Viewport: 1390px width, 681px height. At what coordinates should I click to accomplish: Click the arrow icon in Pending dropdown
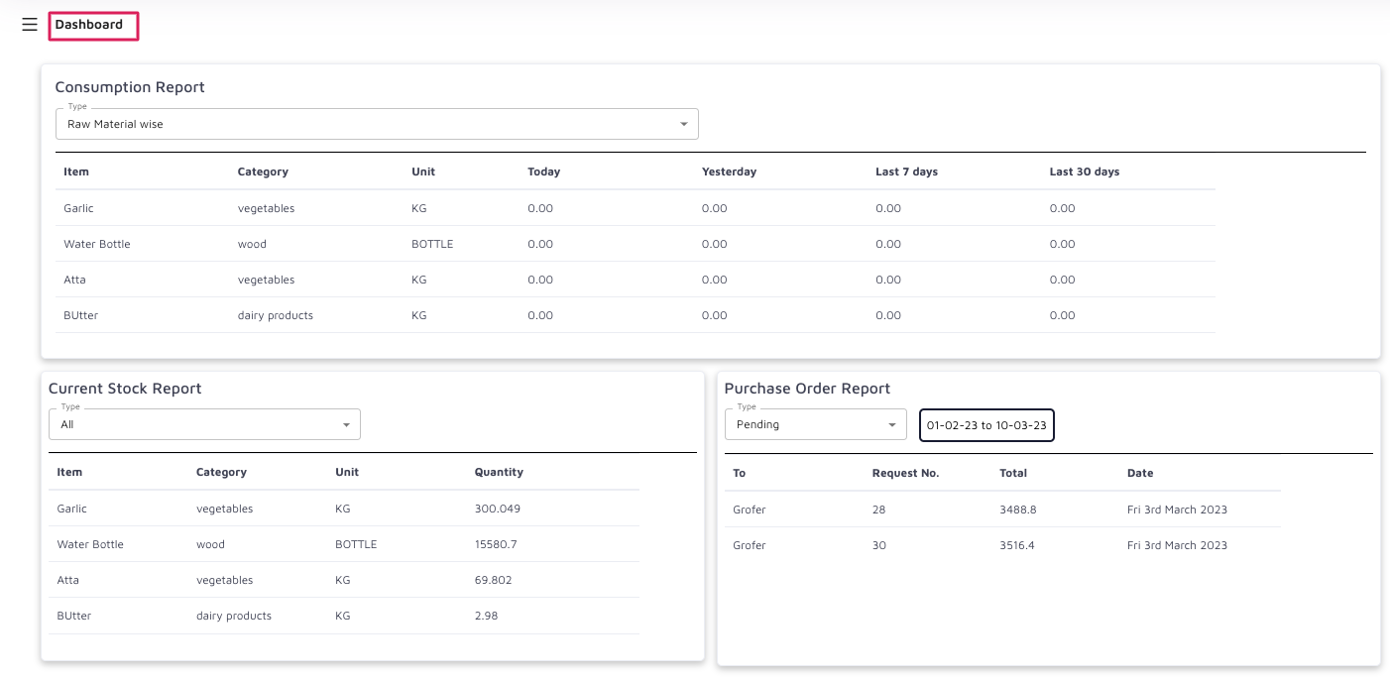[x=892, y=425]
